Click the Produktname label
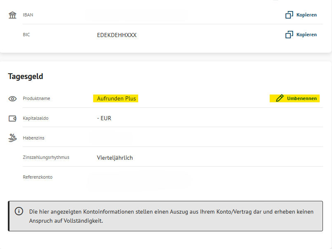The width and height of the screenshot is (332, 249). (x=36, y=98)
